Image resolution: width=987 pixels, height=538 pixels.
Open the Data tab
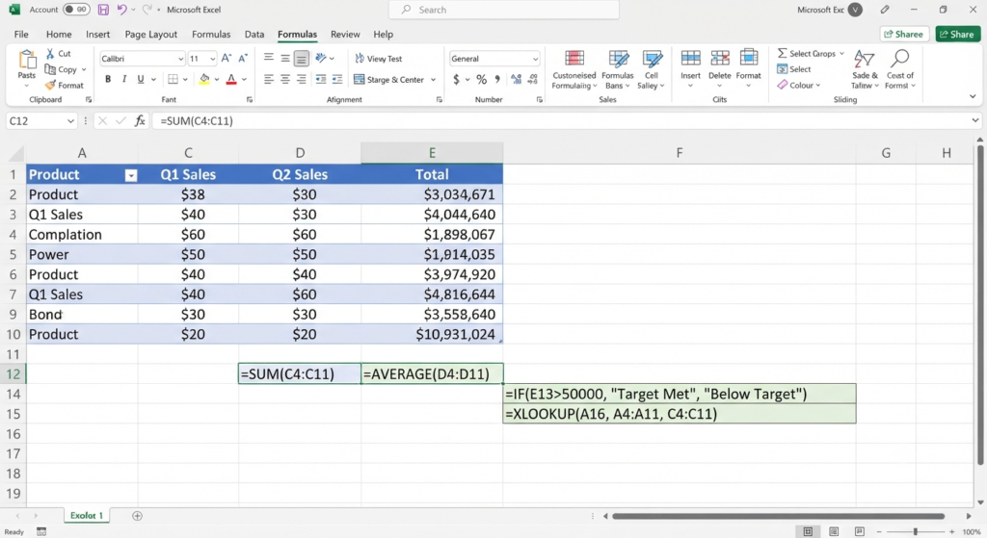(x=254, y=34)
